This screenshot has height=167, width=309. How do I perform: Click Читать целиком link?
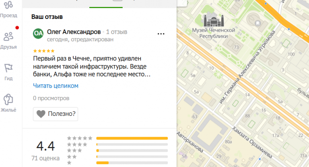click(x=56, y=86)
